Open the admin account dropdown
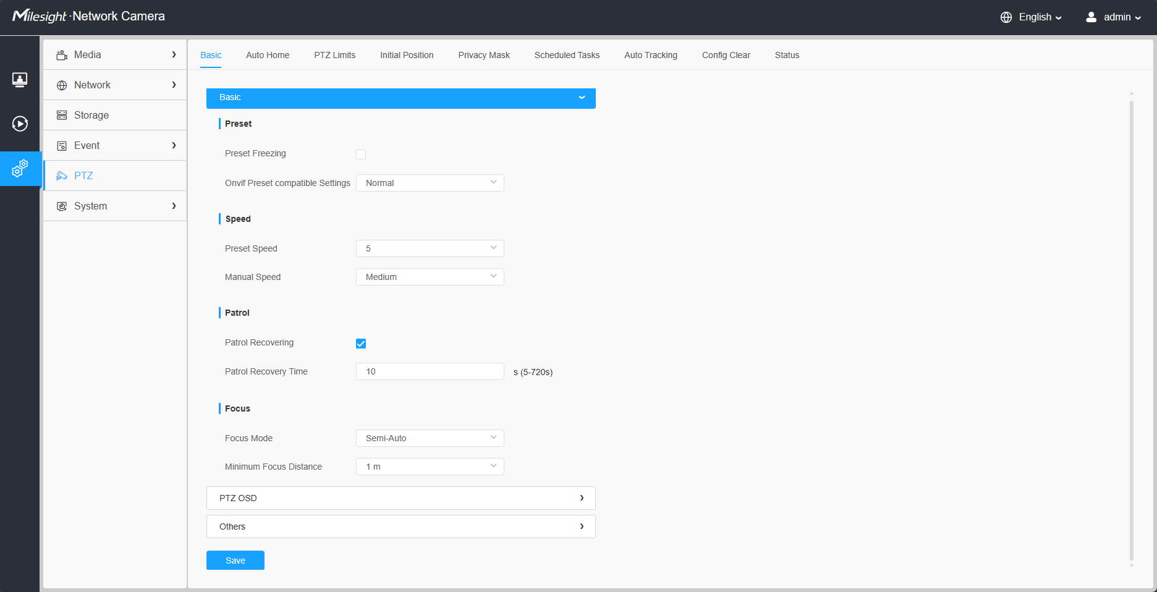Screen dimensions: 1157x592 click(x=1122, y=17)
